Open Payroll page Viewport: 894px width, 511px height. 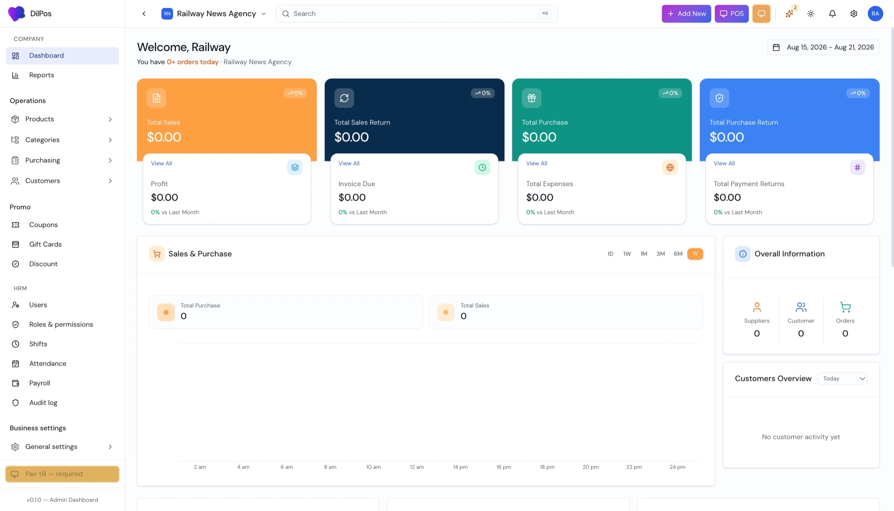tap(62, 383)
